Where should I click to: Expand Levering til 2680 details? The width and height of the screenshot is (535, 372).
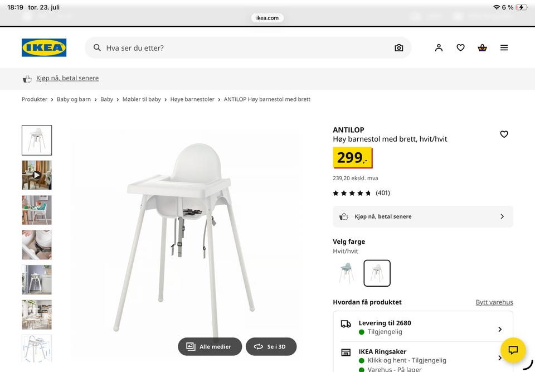coord(423,327)
